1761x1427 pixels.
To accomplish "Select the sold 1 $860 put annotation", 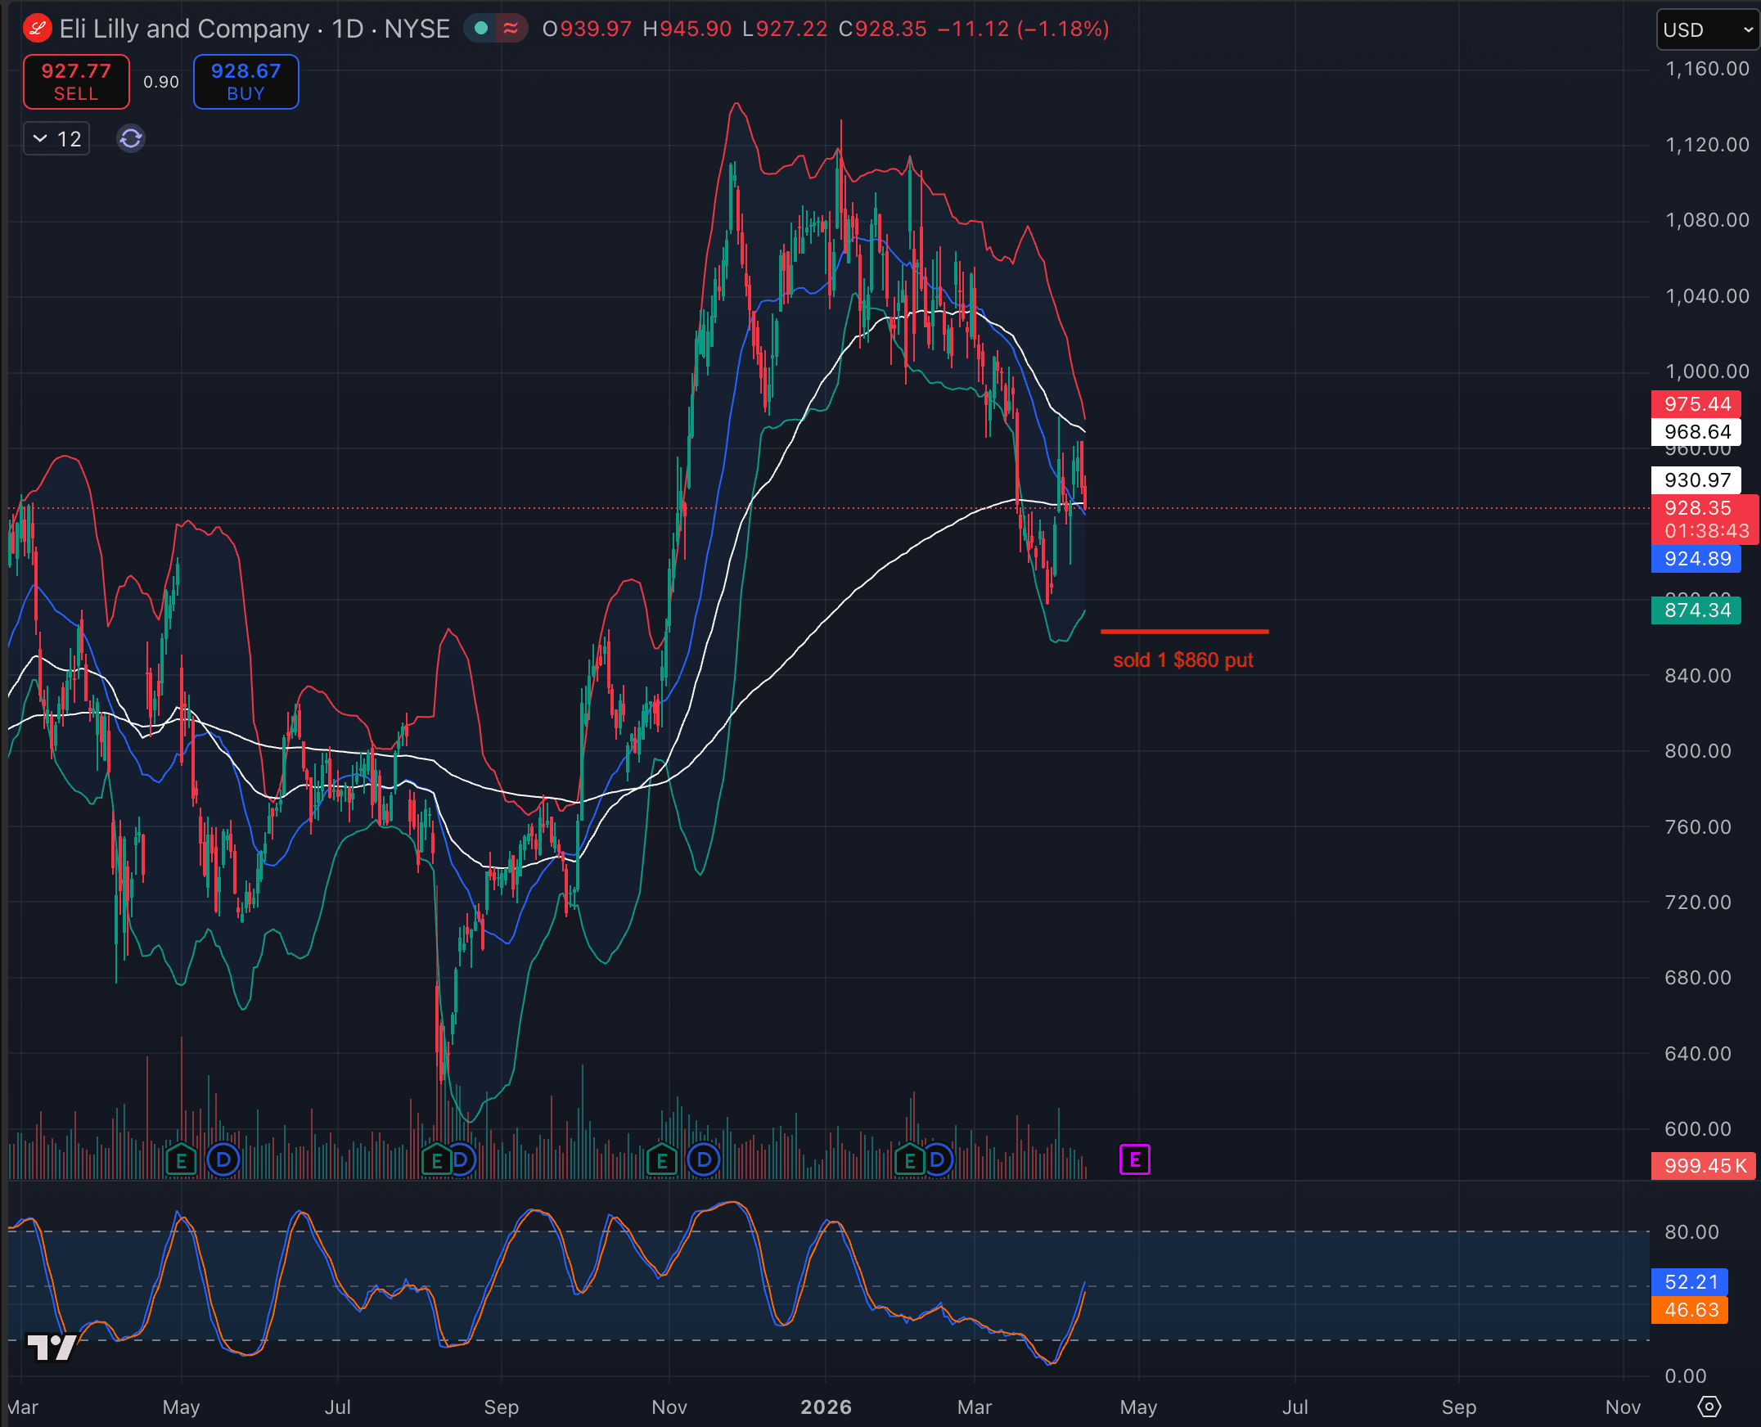I will pos(1183,659).
